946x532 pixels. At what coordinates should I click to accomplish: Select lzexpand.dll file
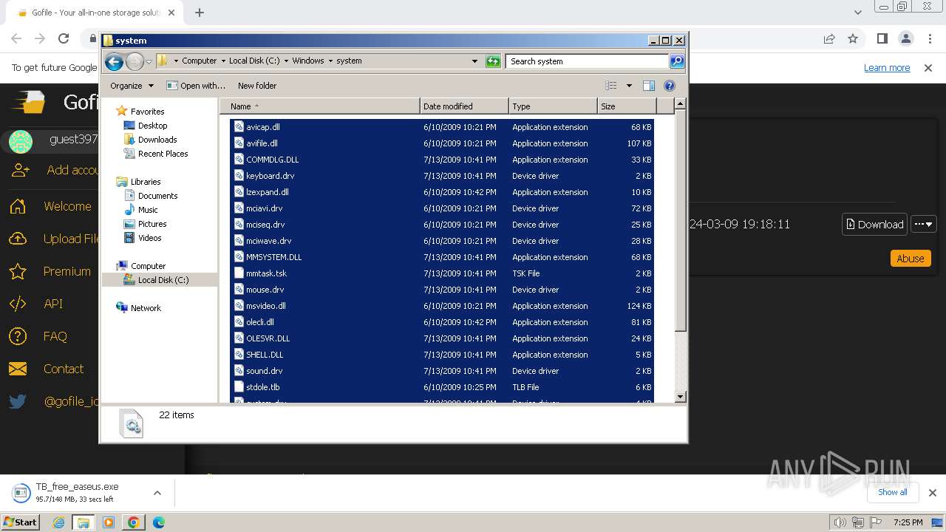pos(442,192)
